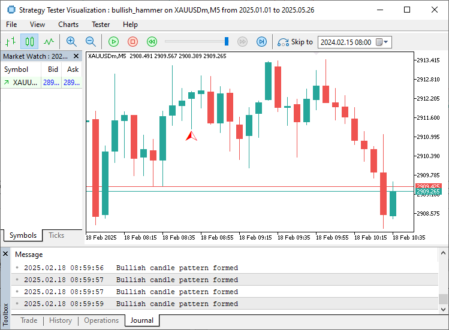449x330 pixels.
Task: Switch chart to line chart mode
Action: tap(49, 42)
